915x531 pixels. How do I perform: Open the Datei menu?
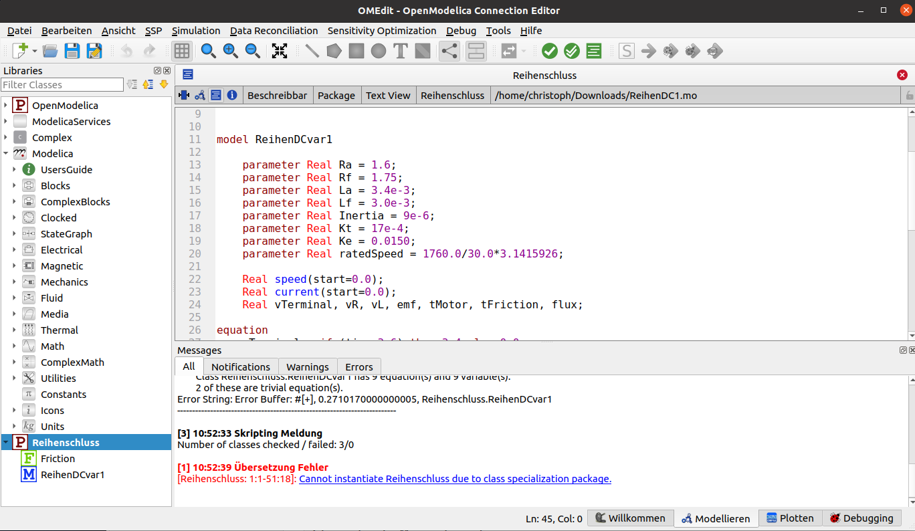19,31
